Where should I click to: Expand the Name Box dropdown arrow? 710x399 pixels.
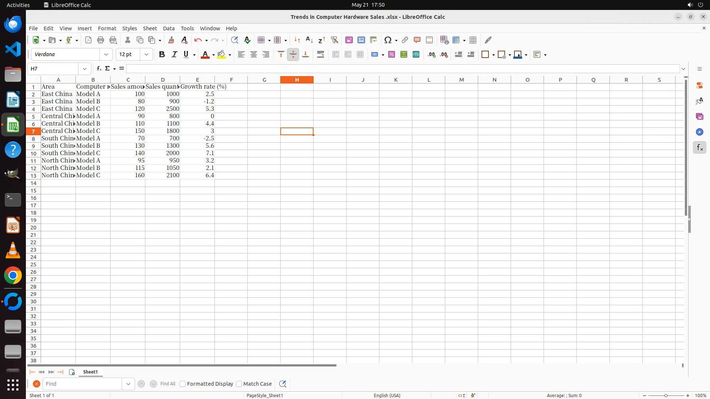point(85,69)
